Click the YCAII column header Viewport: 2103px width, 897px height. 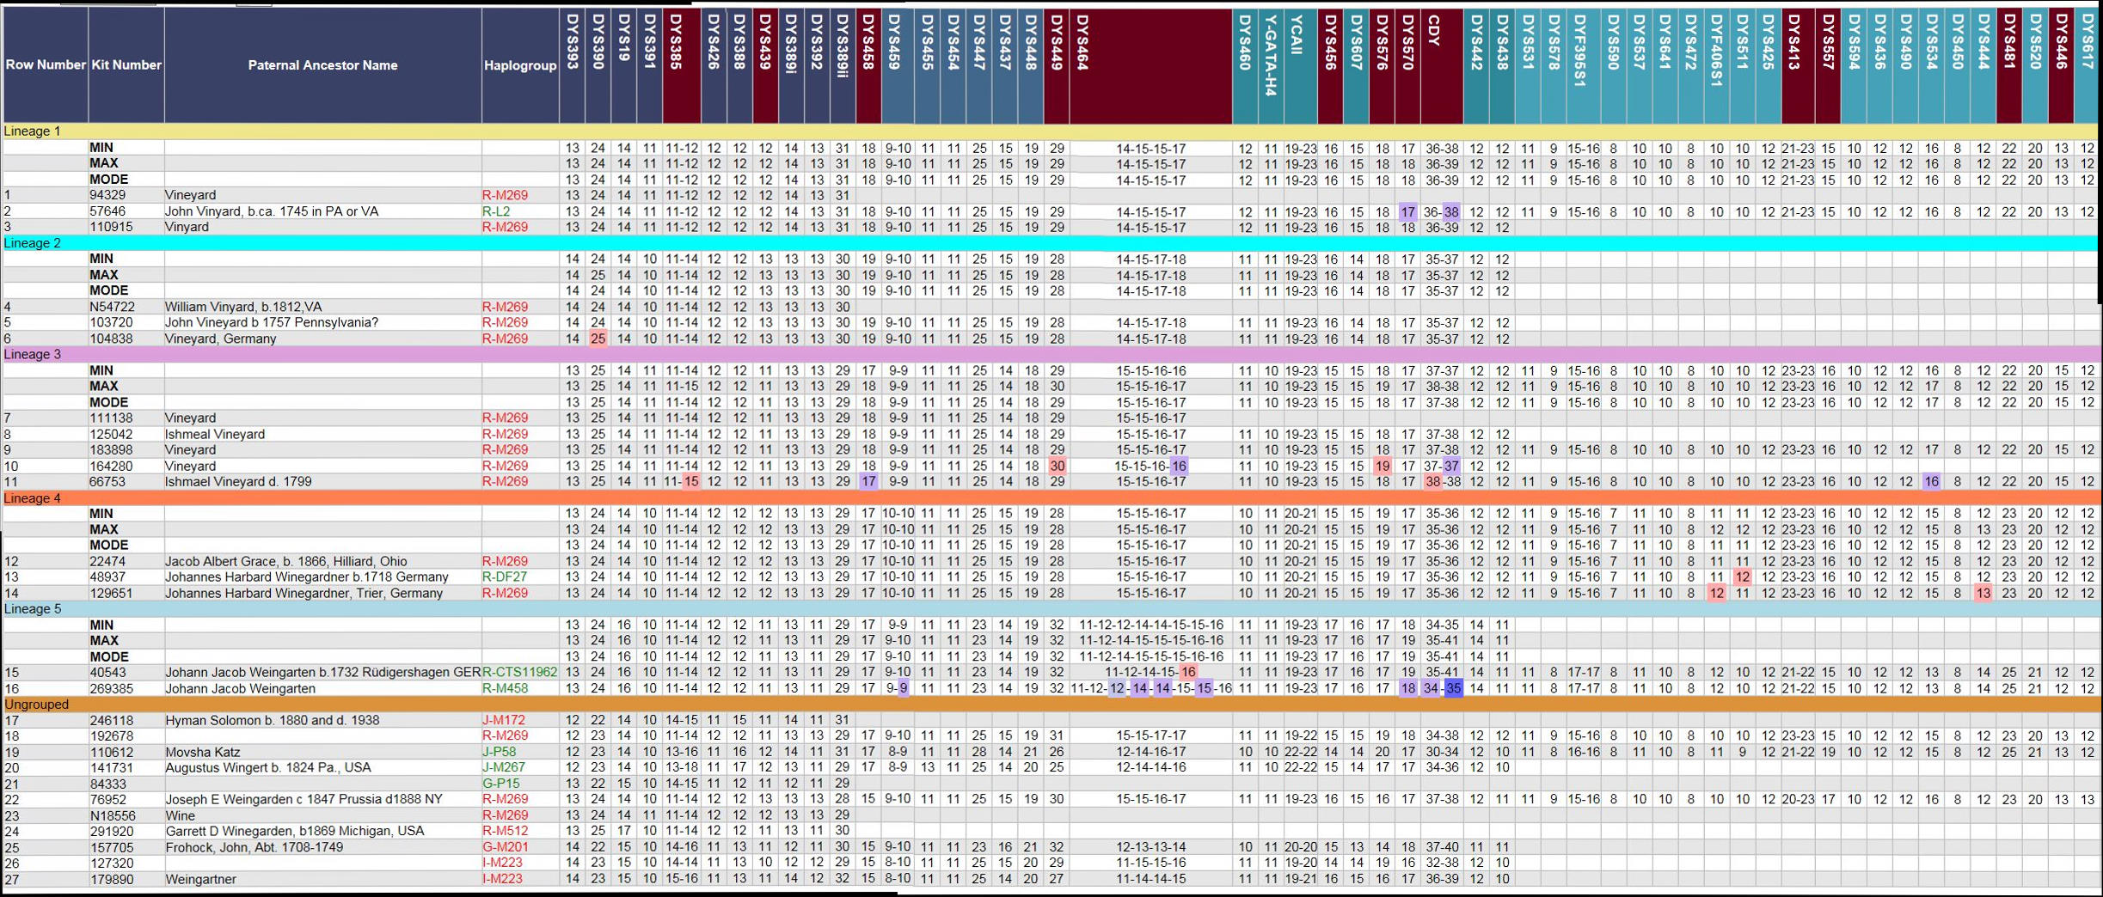pyautogui.click(x=1301, y=65)
